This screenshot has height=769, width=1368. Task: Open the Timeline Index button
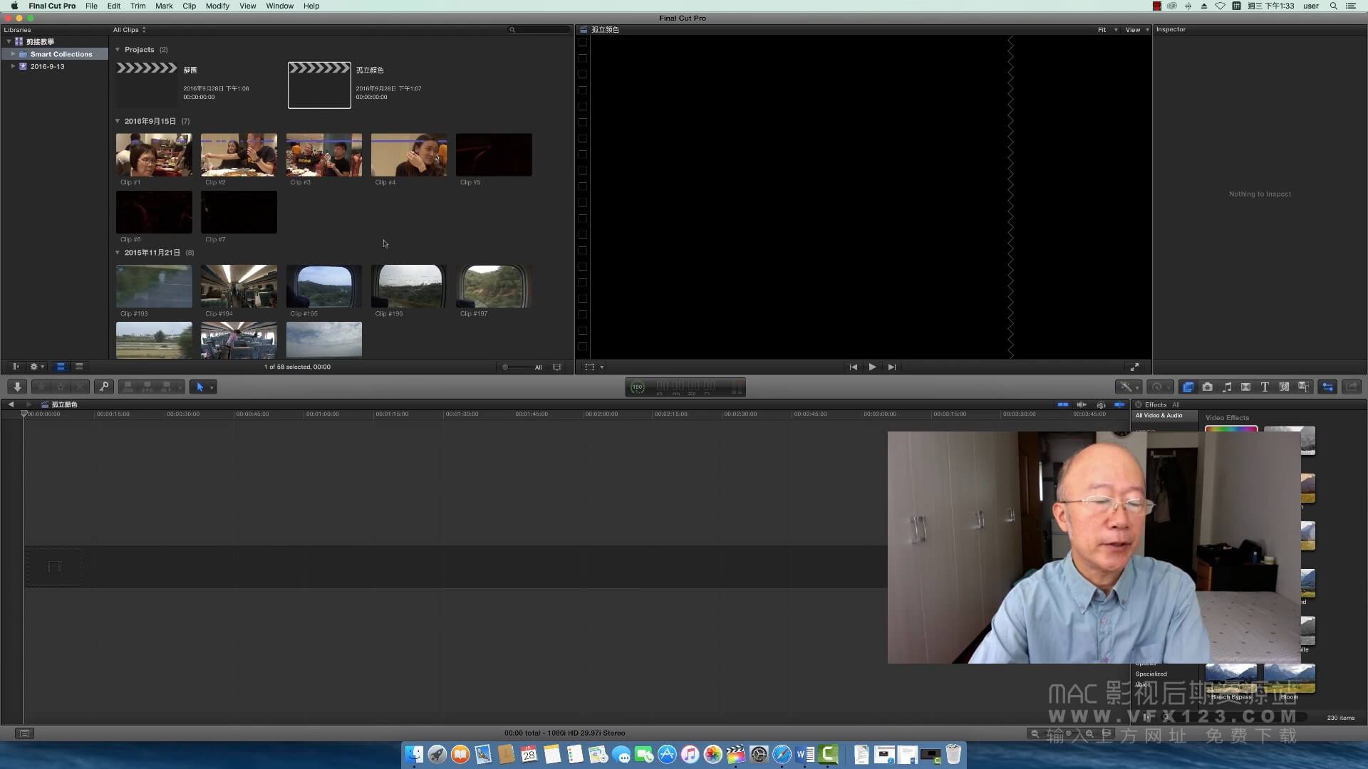(x=24, y=733)
